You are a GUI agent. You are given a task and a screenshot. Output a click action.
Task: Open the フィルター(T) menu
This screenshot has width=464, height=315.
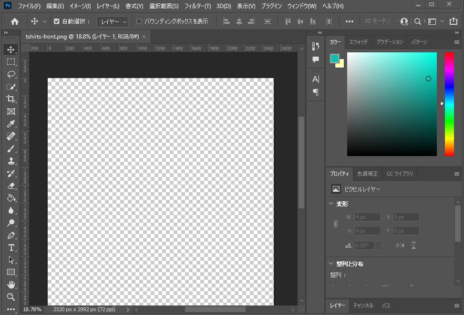click(197, 6)
